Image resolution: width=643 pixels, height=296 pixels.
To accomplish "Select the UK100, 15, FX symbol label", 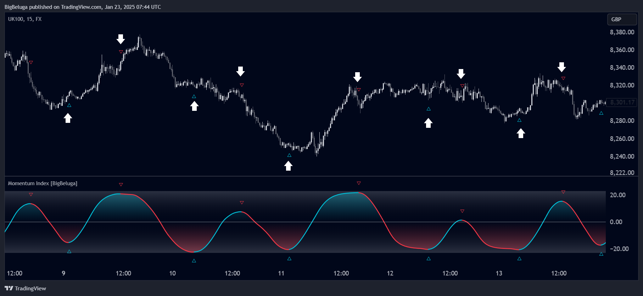I will (x=25, y=19).
